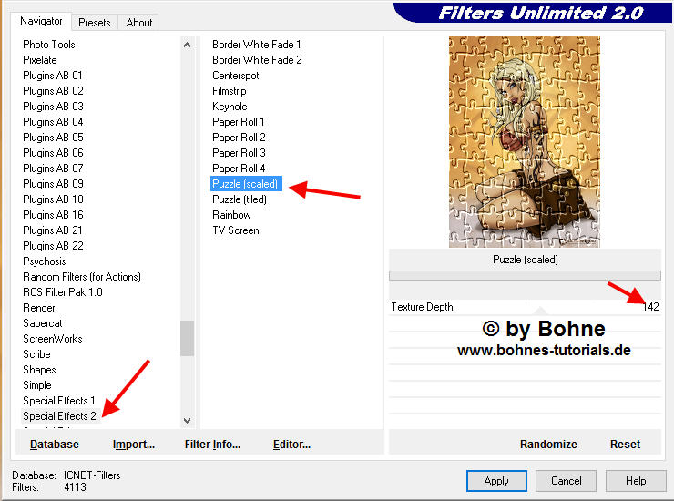Click the category list scrollbar thumb
Image resolution: width=674 pixels, height=501 pixels.
187,338
